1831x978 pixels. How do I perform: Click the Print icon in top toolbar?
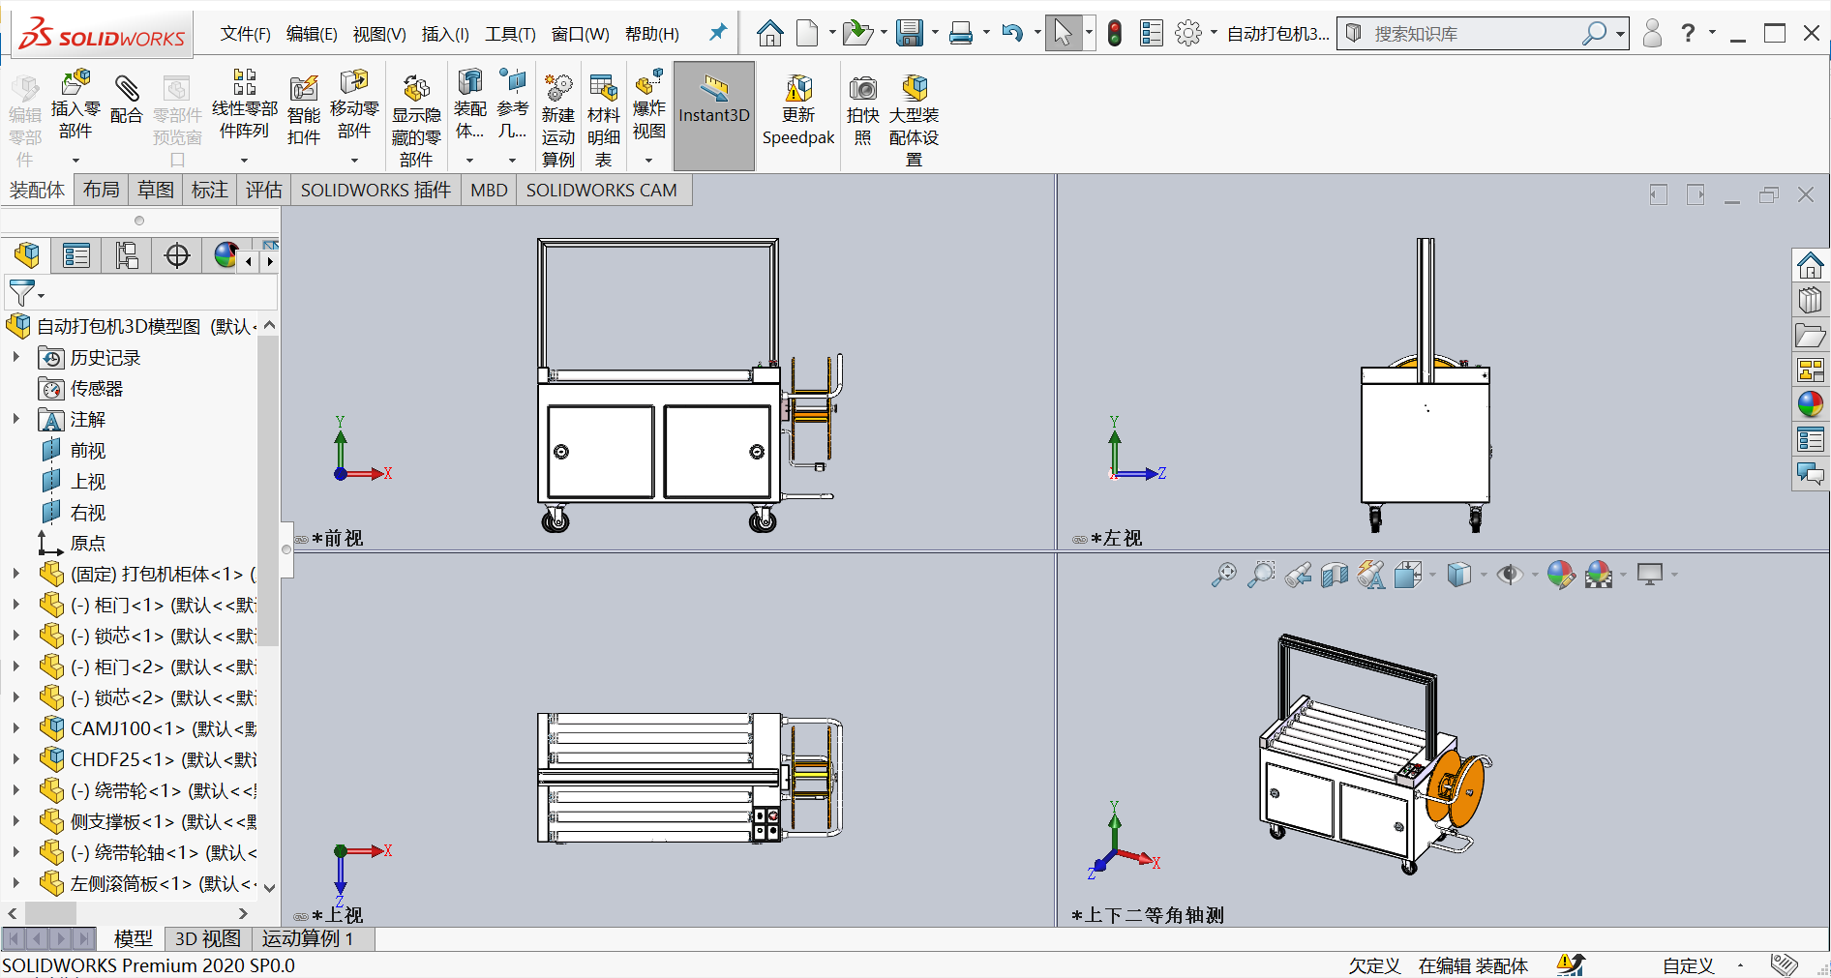coord(961,34)
